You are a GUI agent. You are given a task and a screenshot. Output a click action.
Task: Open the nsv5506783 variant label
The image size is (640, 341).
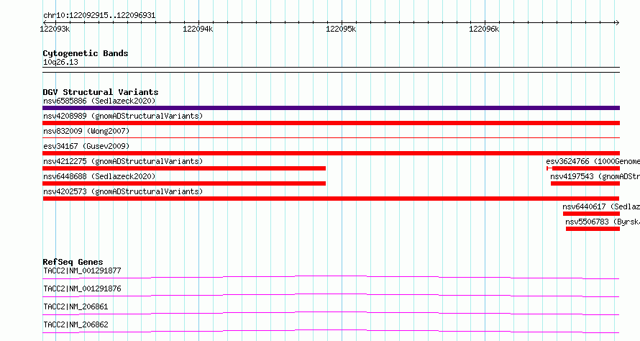[603, 222]
